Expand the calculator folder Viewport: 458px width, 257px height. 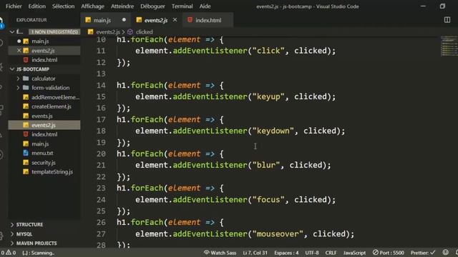point(18,79)
